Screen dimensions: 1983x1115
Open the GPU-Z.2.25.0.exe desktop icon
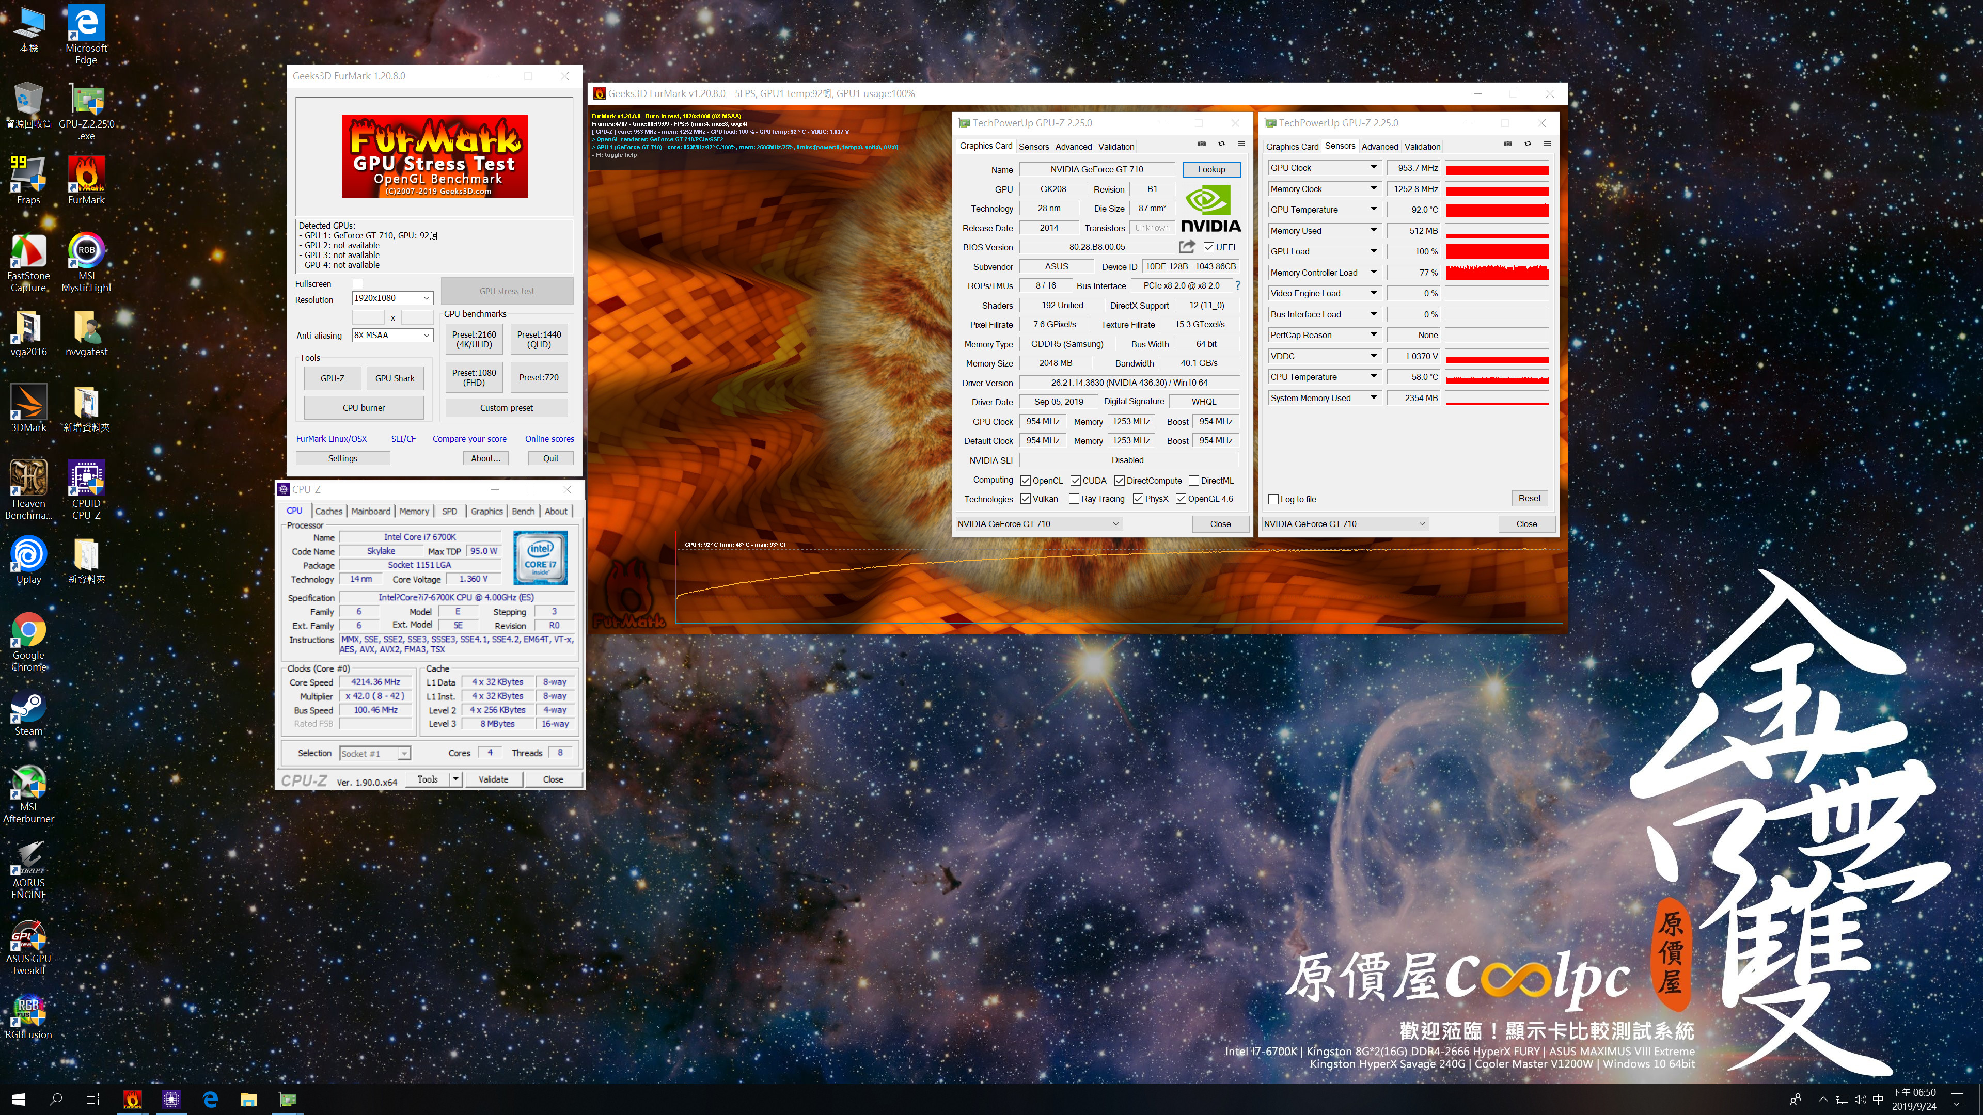(86, 111)
